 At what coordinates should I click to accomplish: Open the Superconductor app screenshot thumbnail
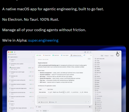64,79
